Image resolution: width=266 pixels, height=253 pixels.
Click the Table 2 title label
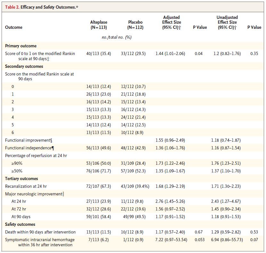point(42,7)
